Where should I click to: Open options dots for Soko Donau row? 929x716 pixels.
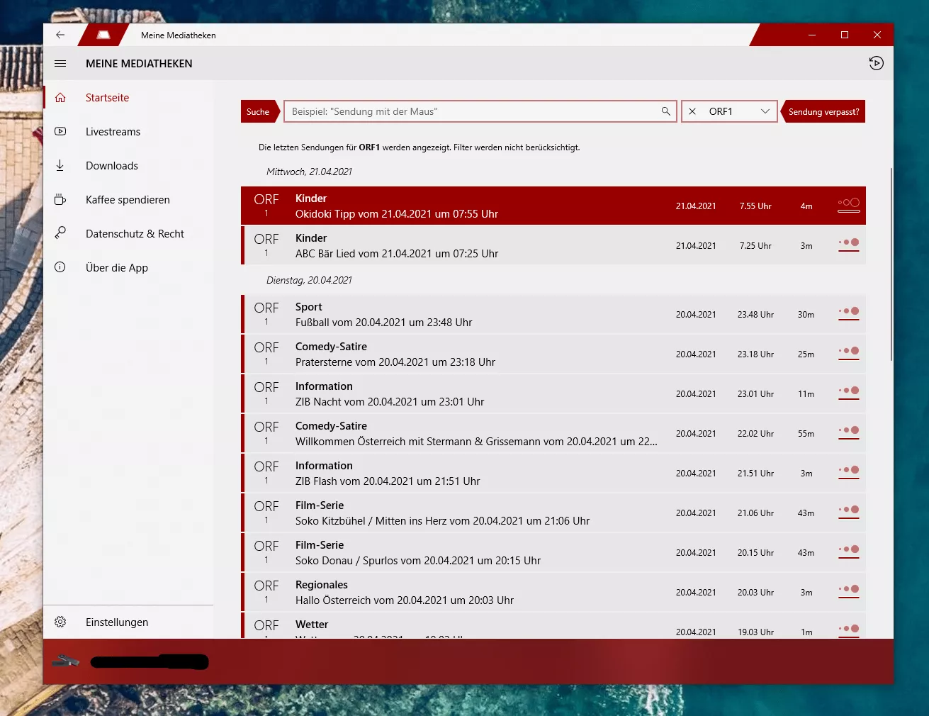(x=848, y=552)
